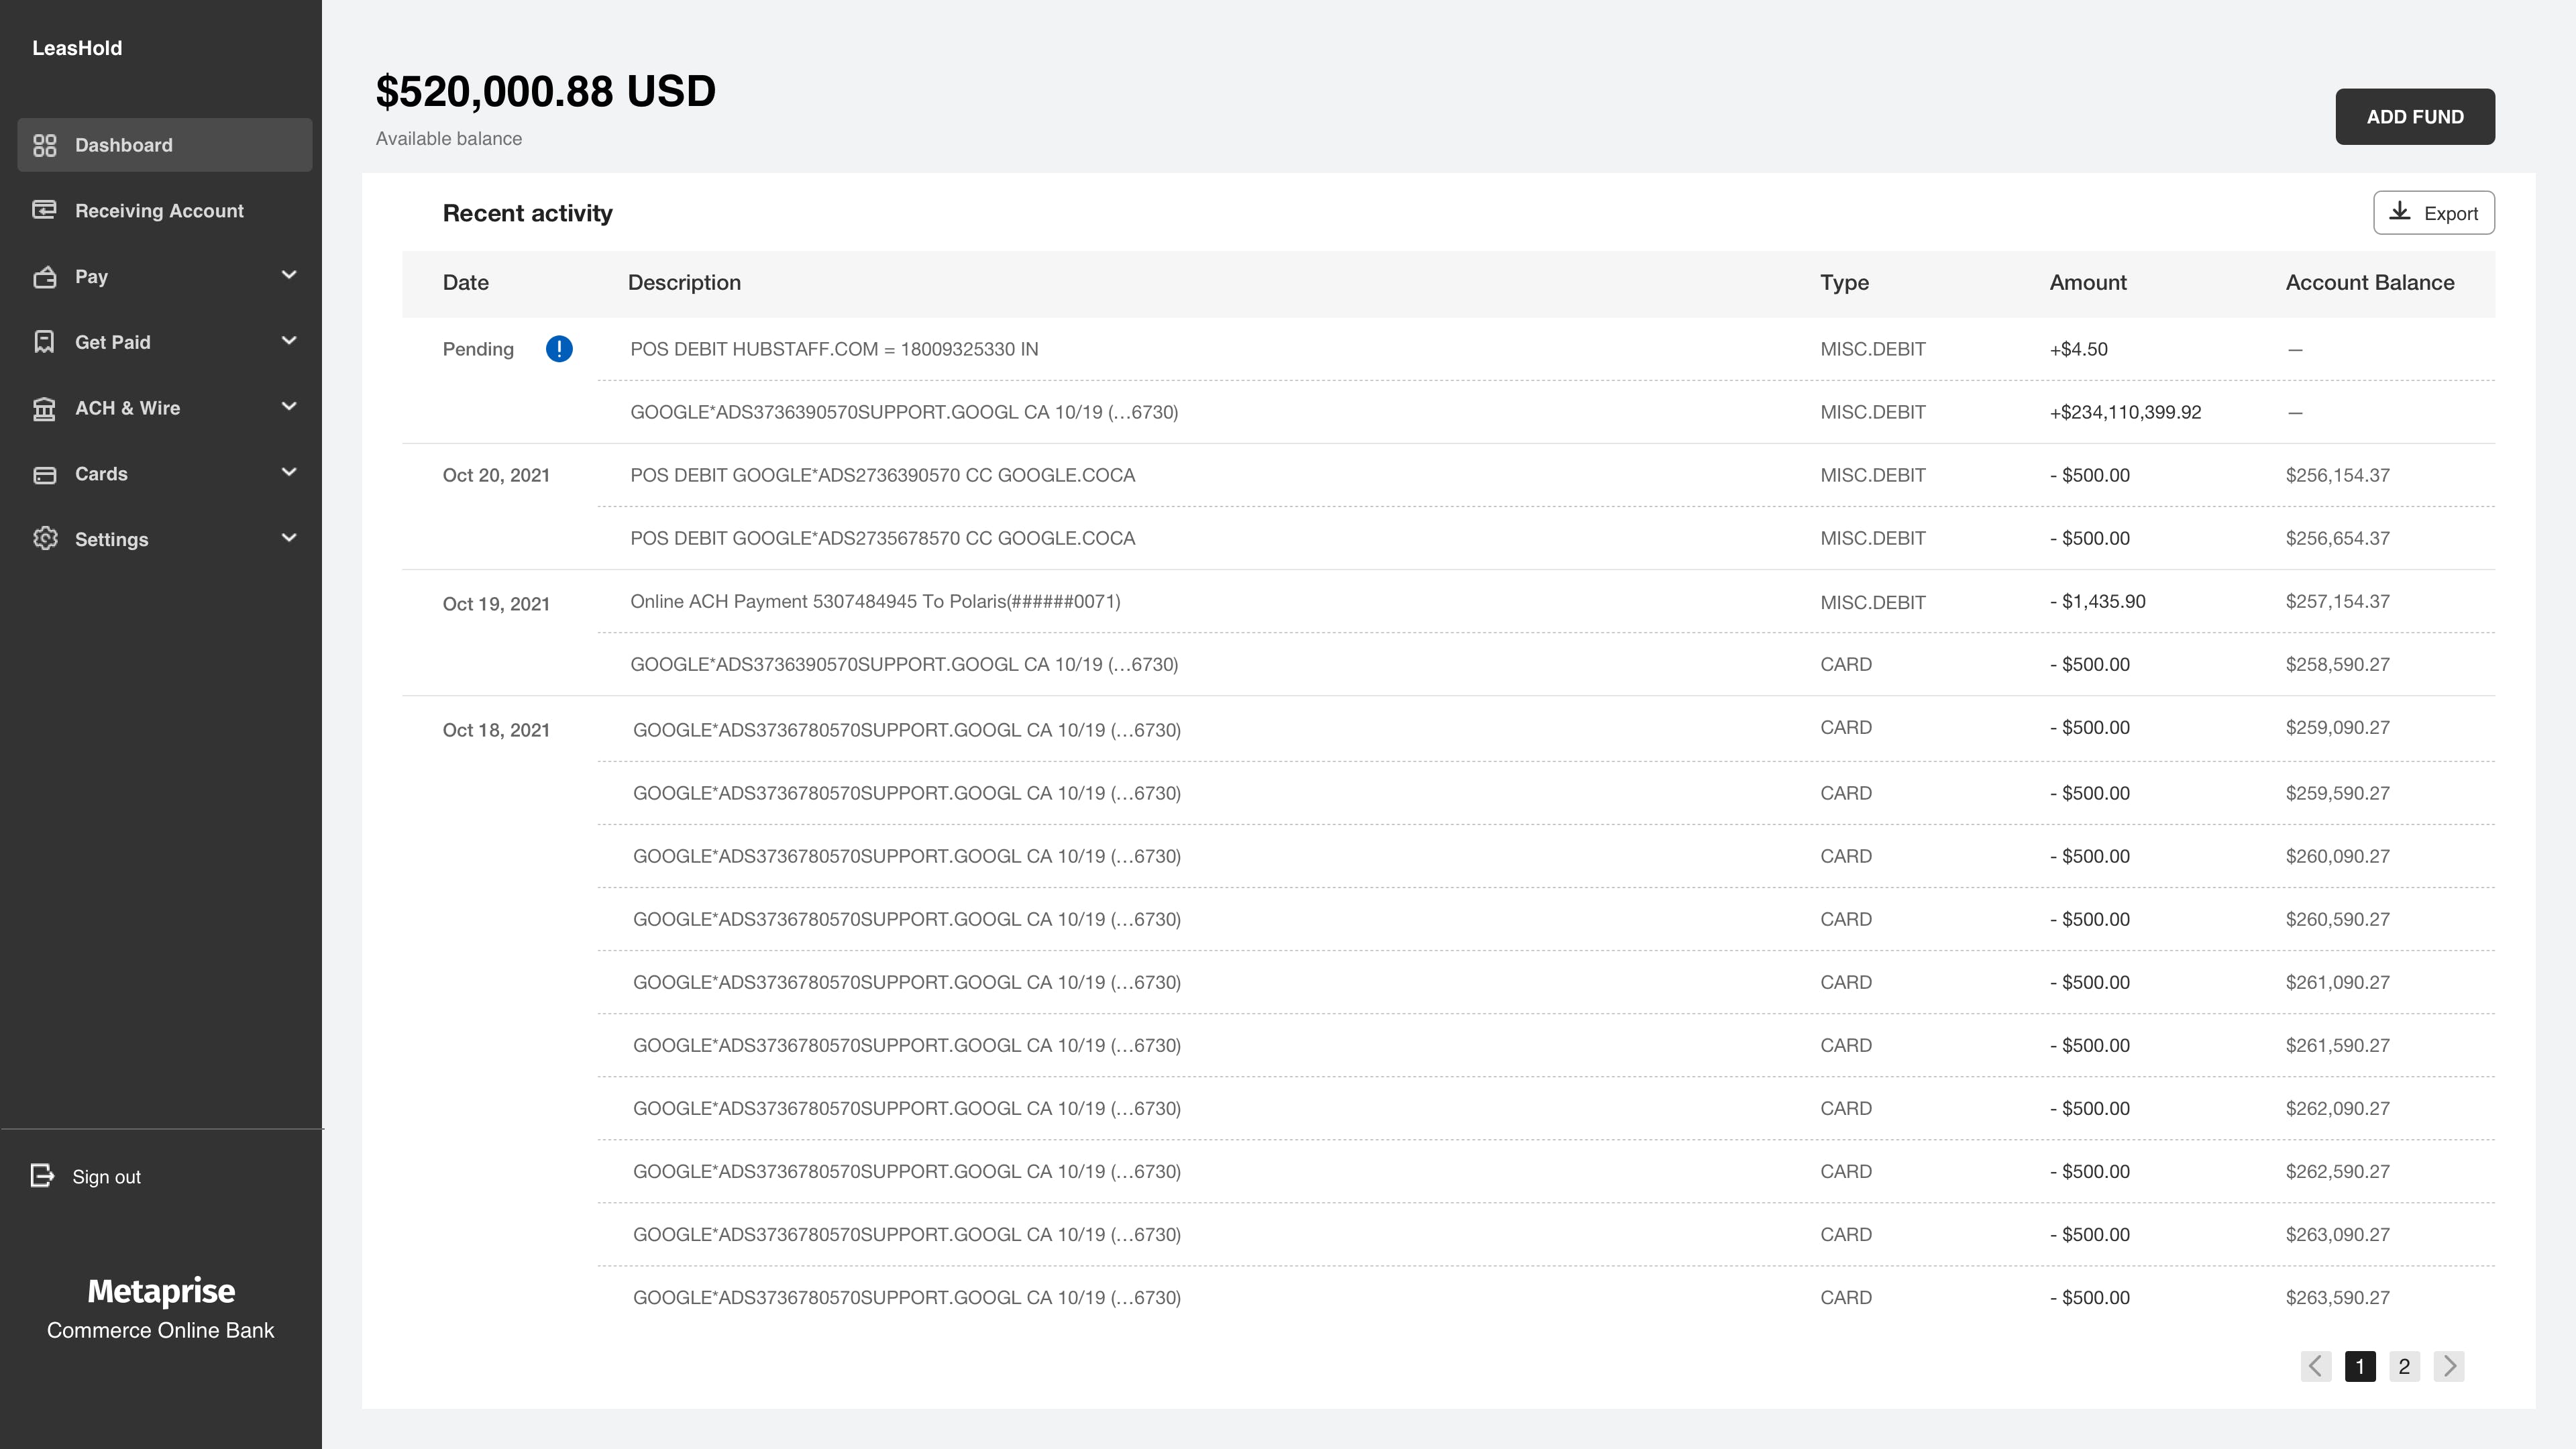Click the Dashboard grid icon
Screen dimensions: 2576x1449
pos(45,145)
